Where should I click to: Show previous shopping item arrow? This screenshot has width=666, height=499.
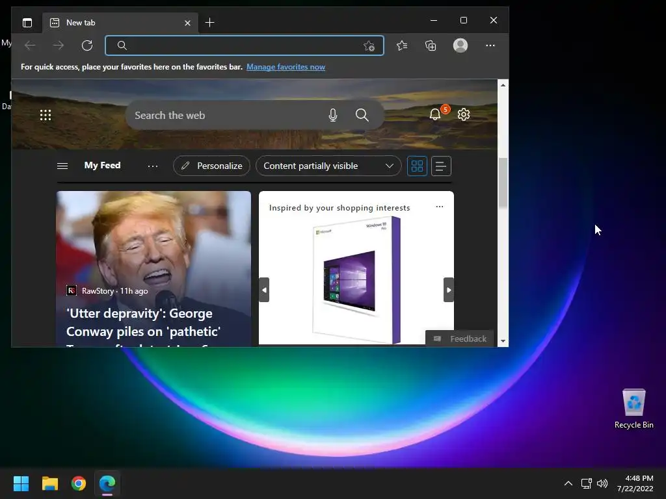[264, 290]
